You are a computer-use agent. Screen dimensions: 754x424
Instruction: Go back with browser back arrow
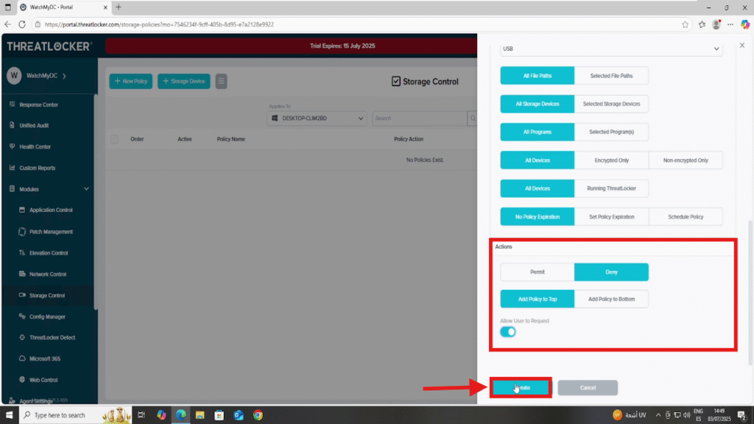click(7, 24)
